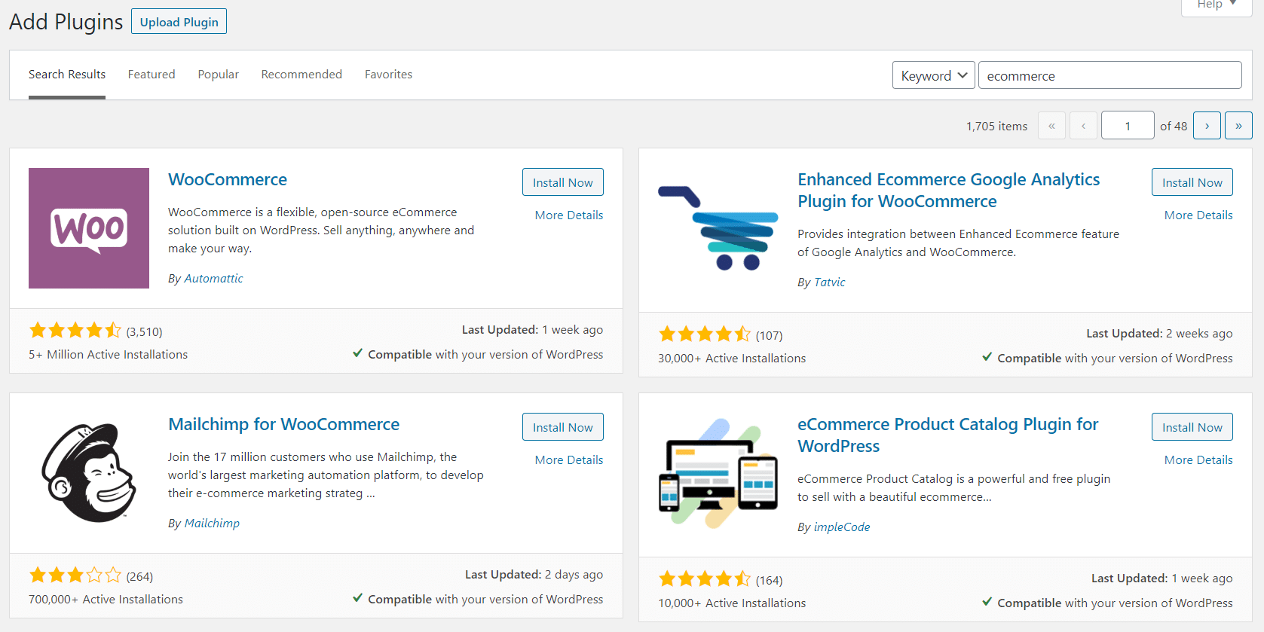Click the current page number field
Viewport: 1264px width, 632px height.
[x=1128, y=125]
